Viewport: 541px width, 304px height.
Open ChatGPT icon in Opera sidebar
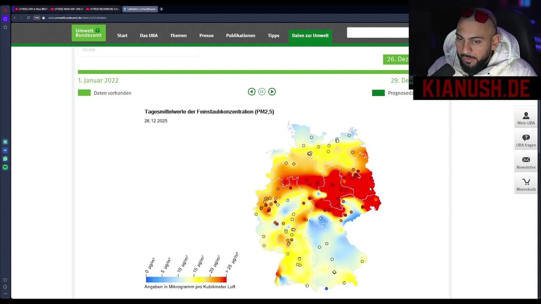coord(5,142)
